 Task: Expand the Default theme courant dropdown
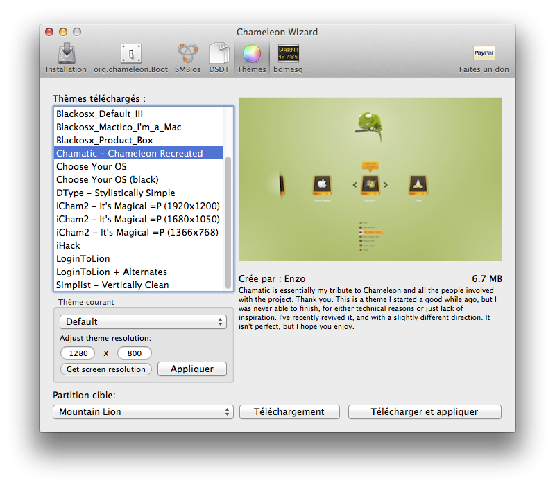coord(143,321)
